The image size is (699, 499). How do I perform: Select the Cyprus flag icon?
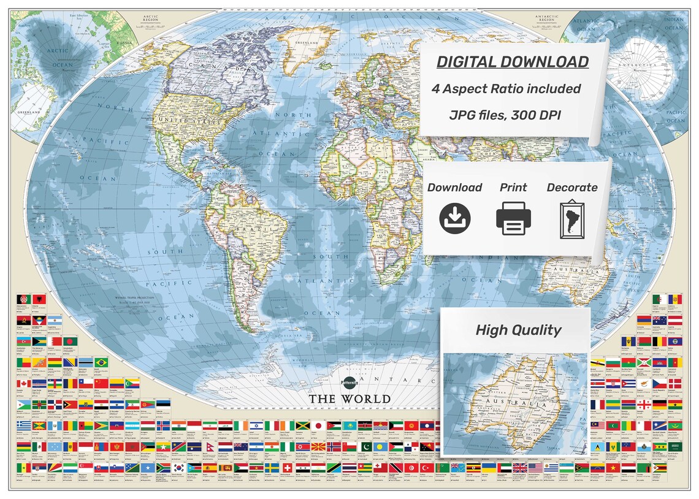click(645, 384)
